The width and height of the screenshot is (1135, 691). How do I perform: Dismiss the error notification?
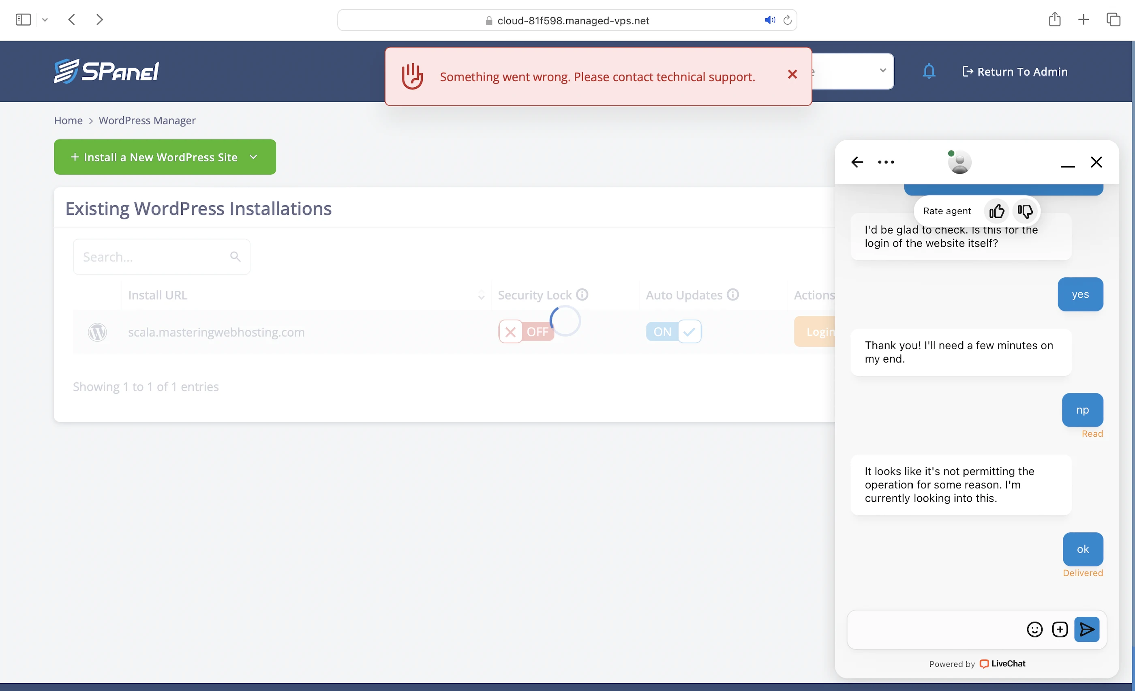tap(792, 75)
